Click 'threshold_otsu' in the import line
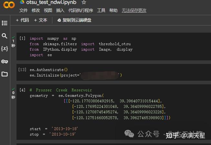Viewport: 211px width, 145px height. pos(115,44)
